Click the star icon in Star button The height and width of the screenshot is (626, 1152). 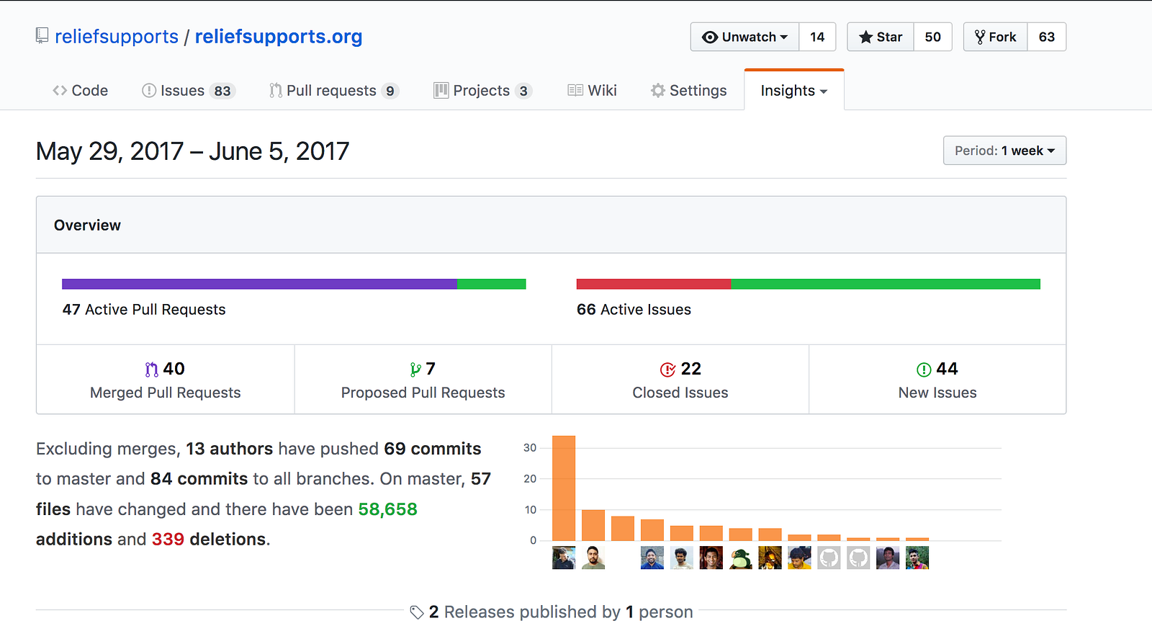866,37
